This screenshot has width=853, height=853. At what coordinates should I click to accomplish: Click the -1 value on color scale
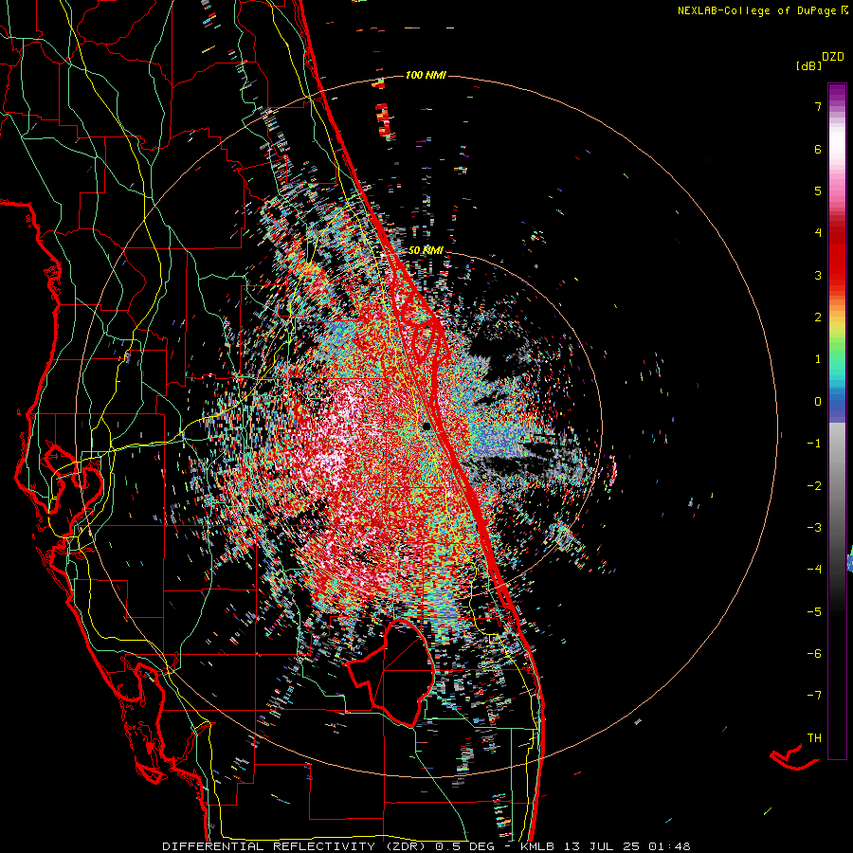tap(814, 444)
